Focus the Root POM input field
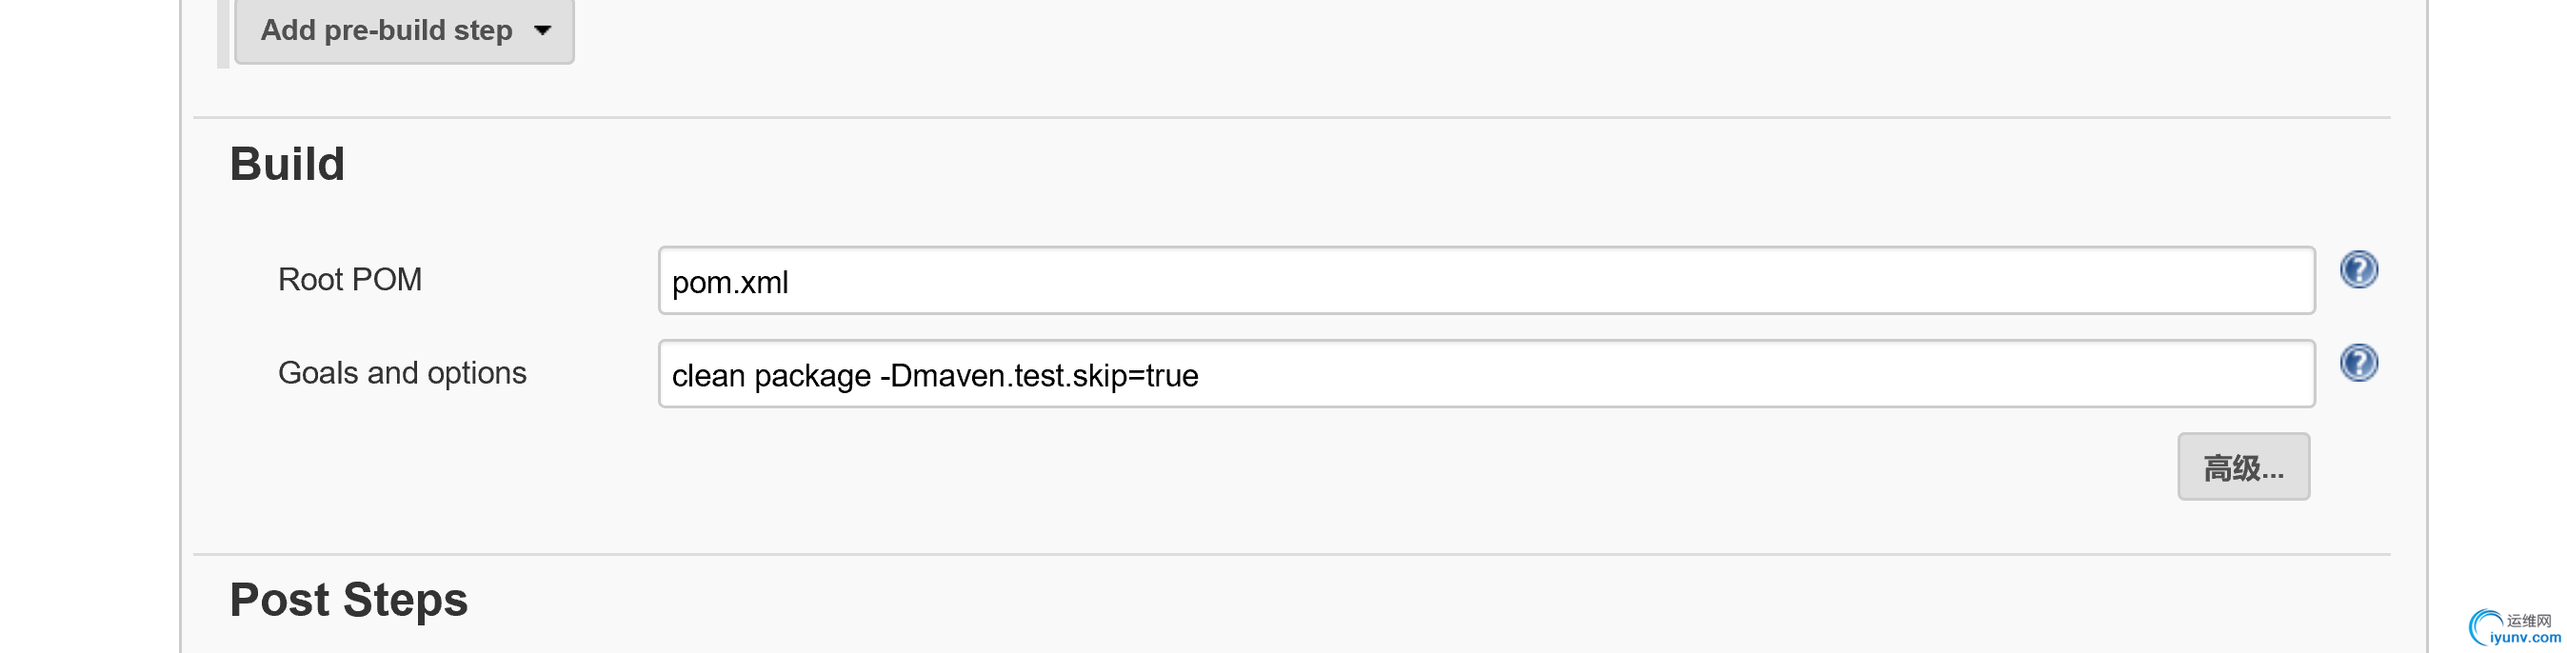Image resolution: width=2567 pixels, height=653 pixels. (x=1484, y=281)
